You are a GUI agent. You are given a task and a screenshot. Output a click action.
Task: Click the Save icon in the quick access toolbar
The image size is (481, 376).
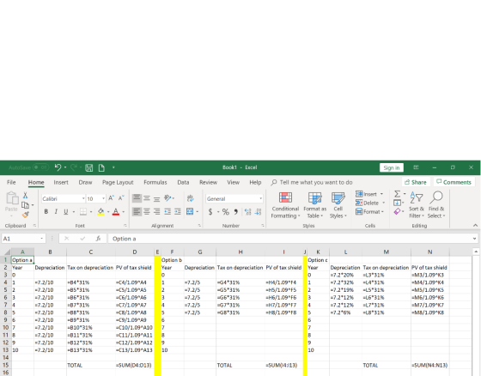click(x=89, y=167)
